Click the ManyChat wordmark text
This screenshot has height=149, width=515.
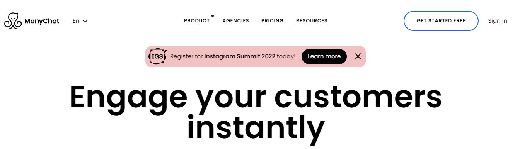pos(42,21)
